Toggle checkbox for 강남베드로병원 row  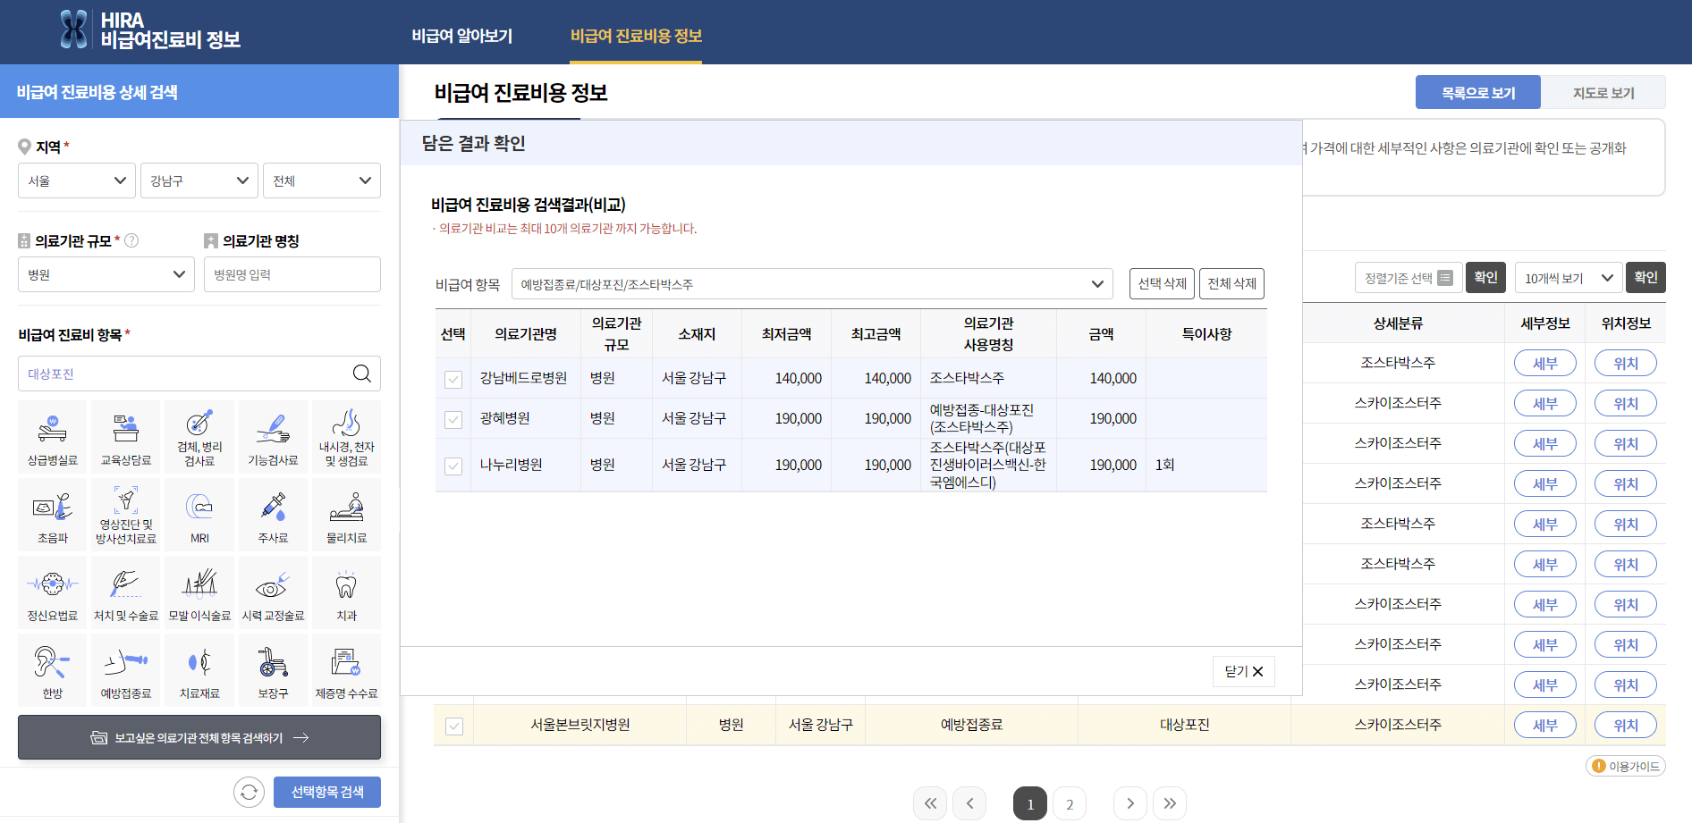[x=453, y=379]
